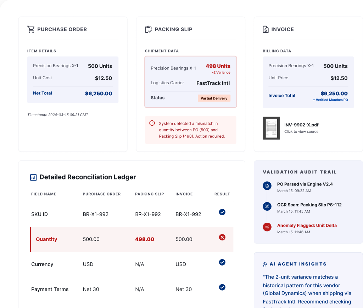
Task: Click the Purchase Order cart icon
Action: click(x=31, y=29)
